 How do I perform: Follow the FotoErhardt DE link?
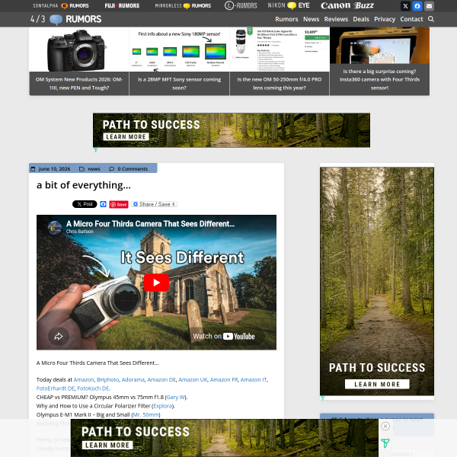coord(56,388)
